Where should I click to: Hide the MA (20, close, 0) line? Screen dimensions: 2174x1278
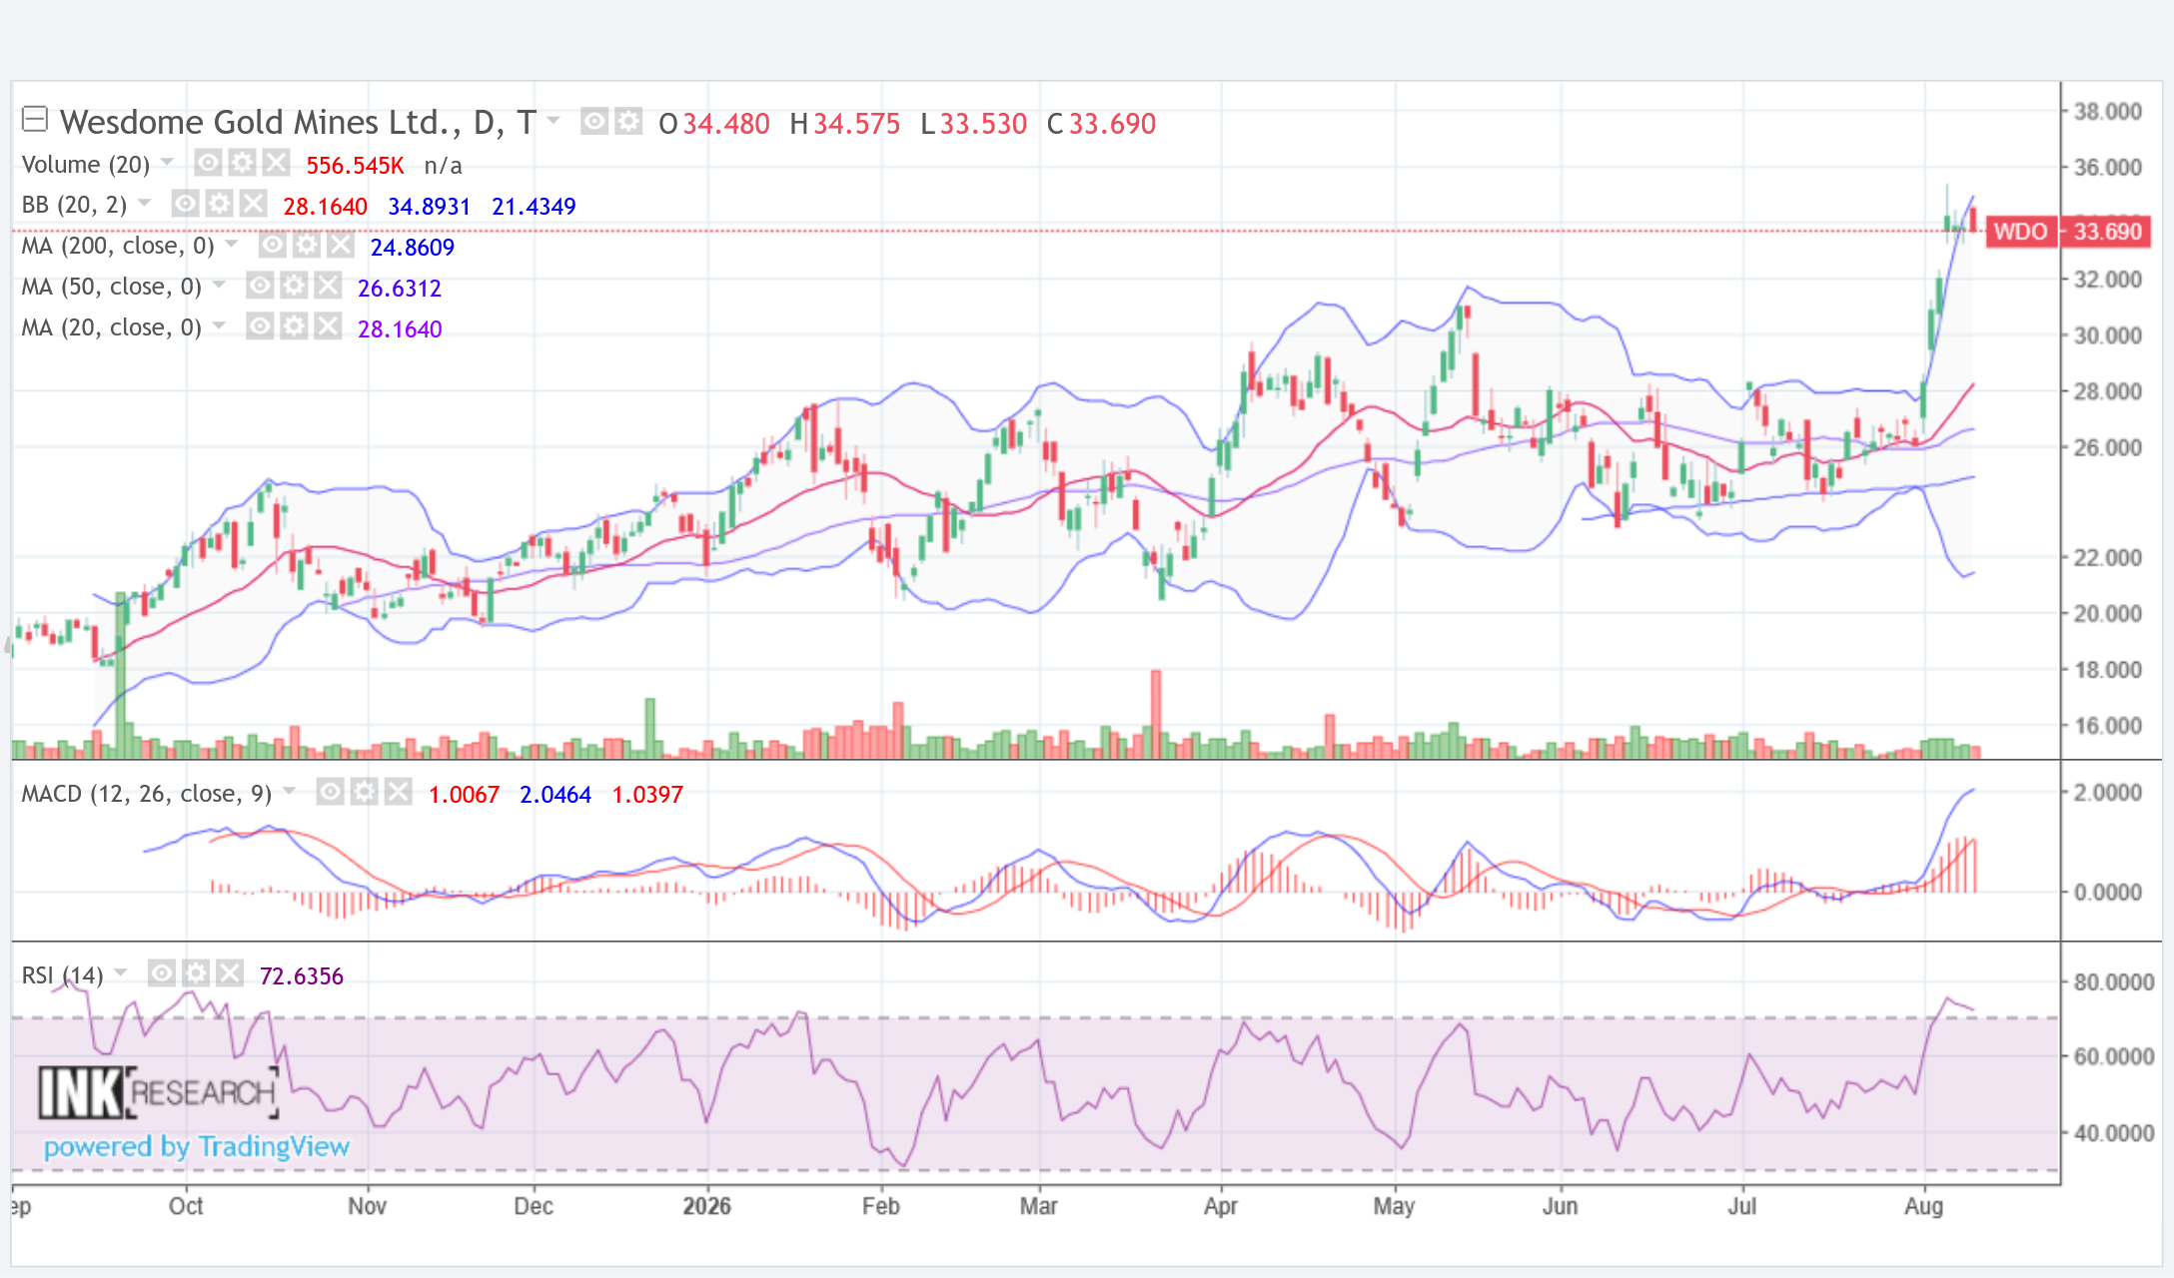260,326
